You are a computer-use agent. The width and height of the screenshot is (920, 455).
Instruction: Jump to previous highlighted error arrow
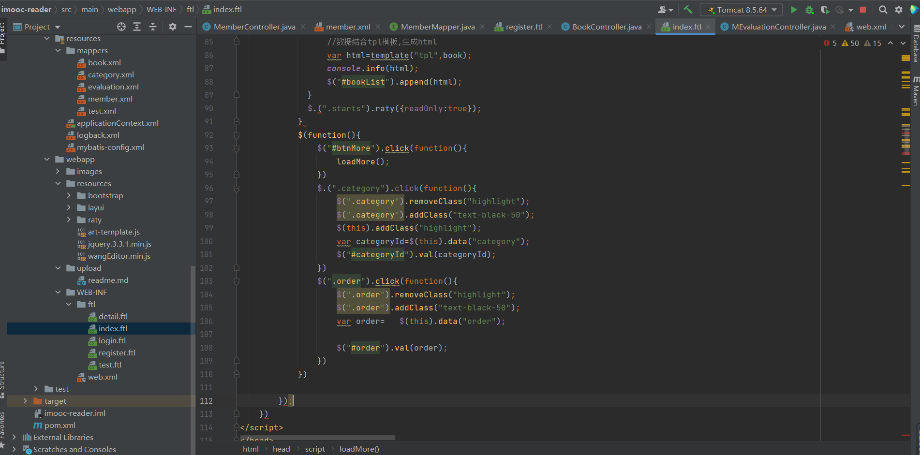coord(890,43)
